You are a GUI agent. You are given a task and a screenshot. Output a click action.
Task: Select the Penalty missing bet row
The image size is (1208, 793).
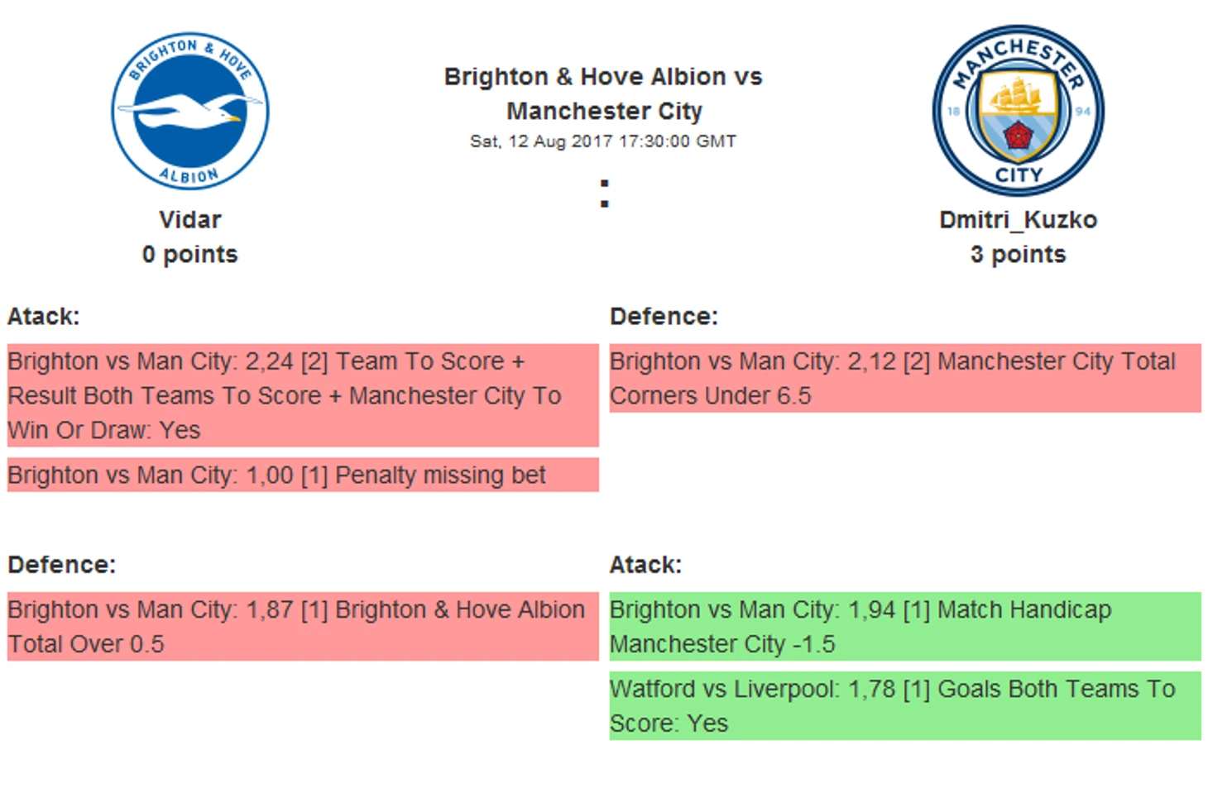point(303,475)
